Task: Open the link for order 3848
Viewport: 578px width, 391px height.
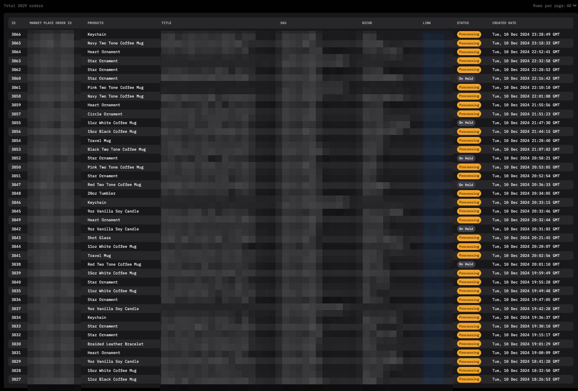Action: [x=437, y=193]
